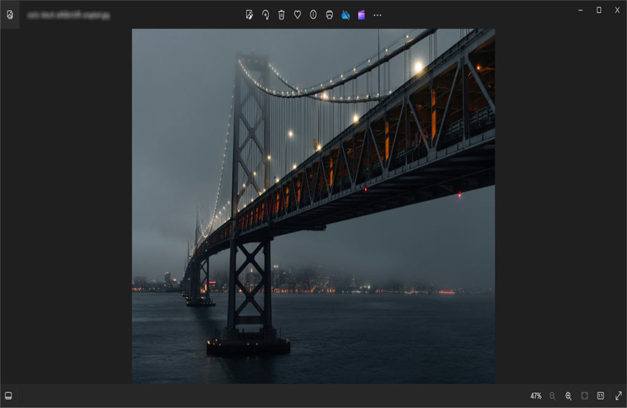This screenshot has height=408, width=627.
Task: Open the Edit image tool
Action: [249, 15]
